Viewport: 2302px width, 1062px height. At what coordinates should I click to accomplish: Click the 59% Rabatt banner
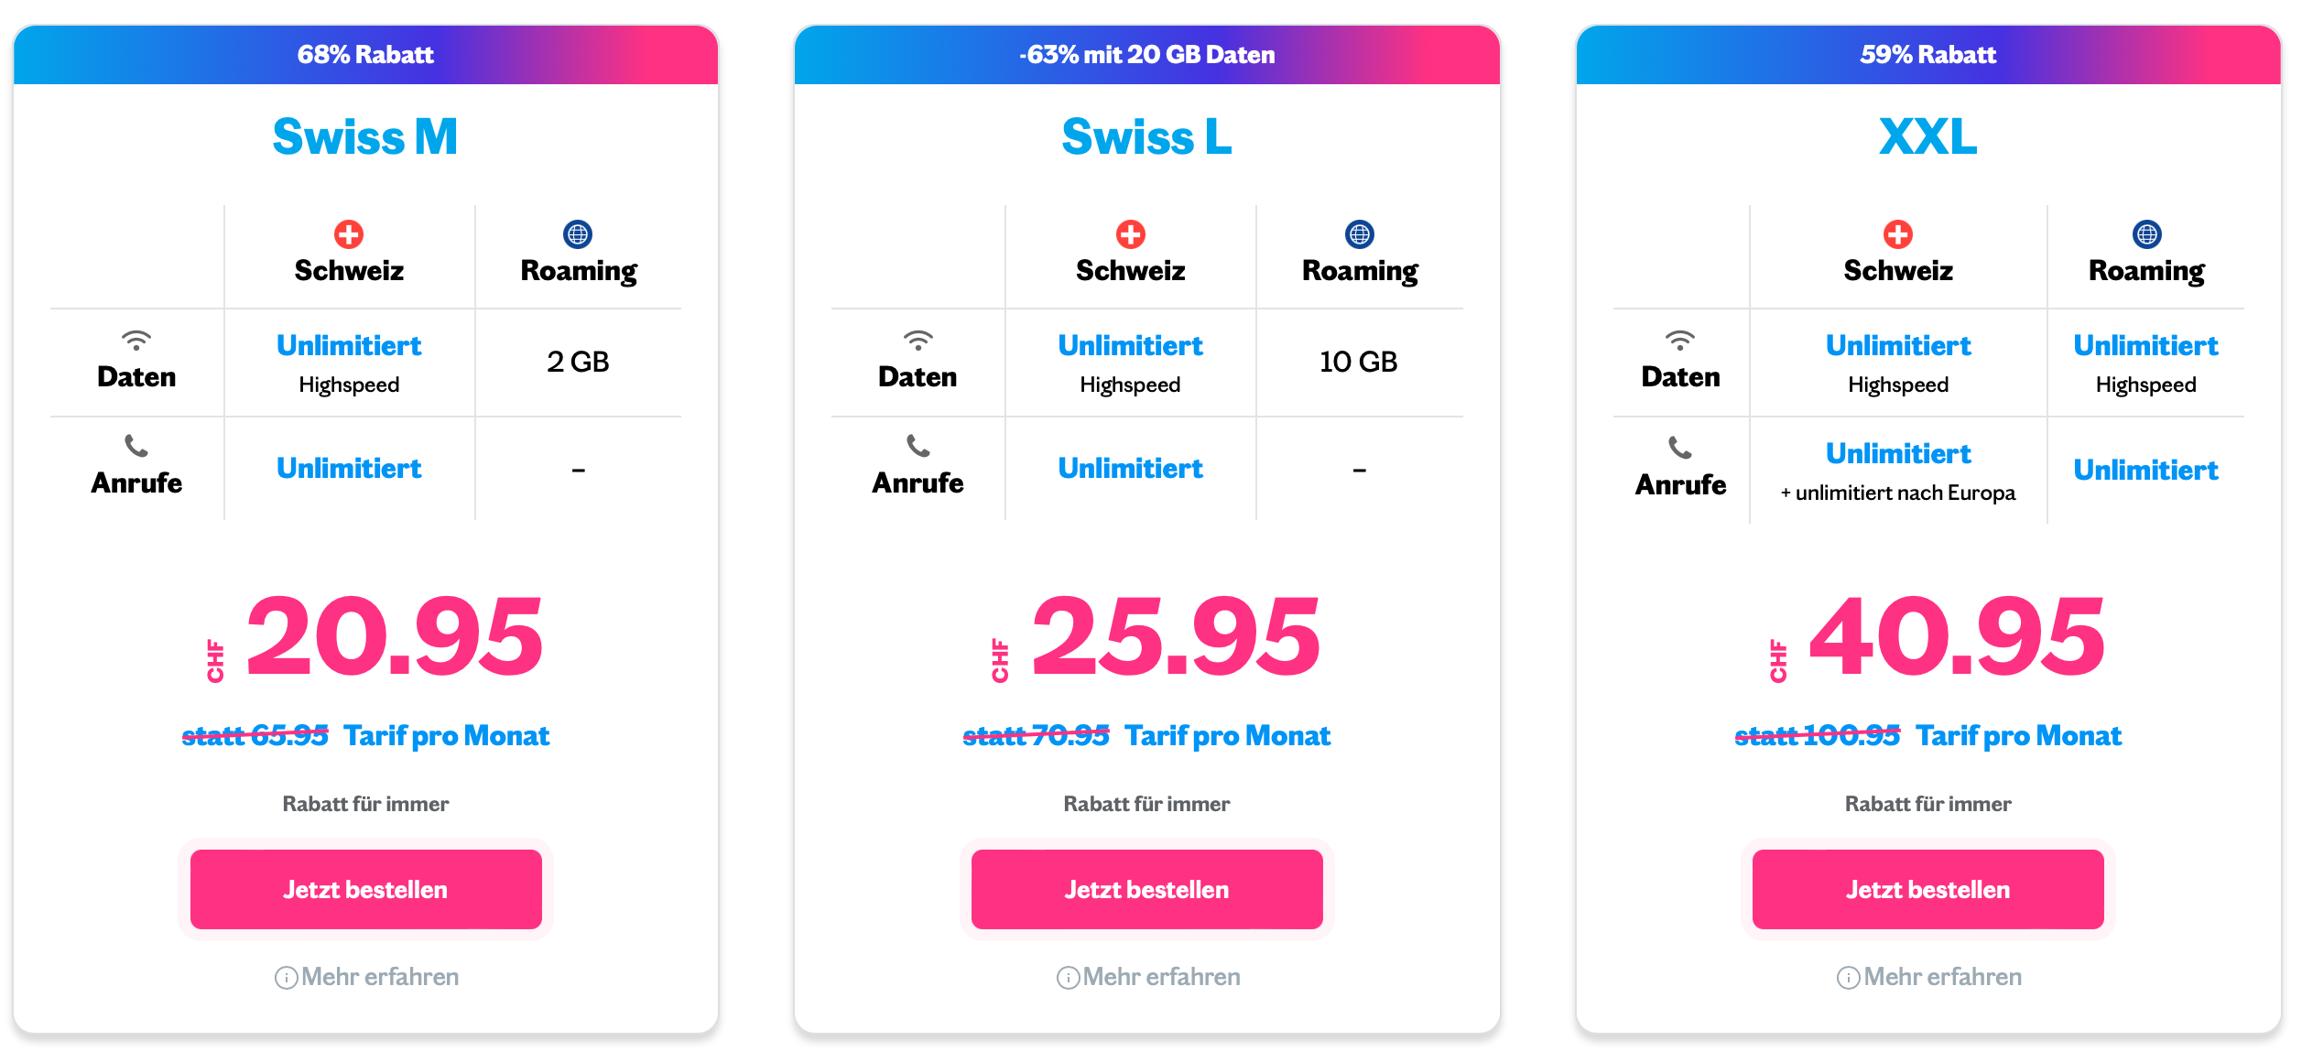[x=1928, y=55]
